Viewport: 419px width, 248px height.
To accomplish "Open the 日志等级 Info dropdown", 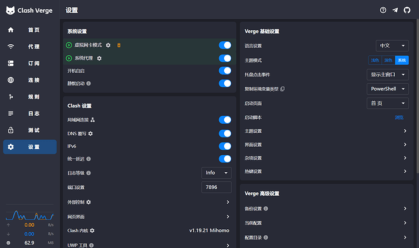I will 216,173.
